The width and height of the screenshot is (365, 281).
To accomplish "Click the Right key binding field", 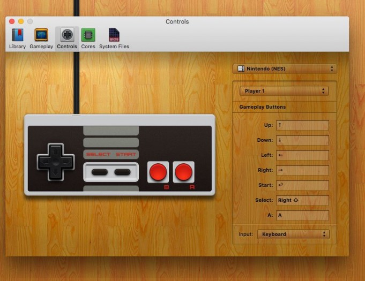I will (302, 170).
